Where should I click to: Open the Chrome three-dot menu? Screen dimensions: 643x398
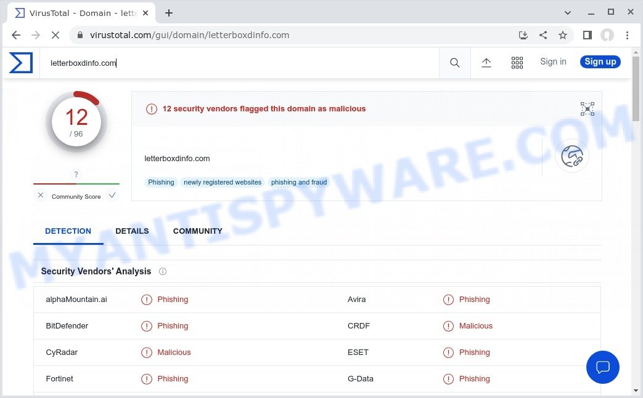(627, 35)
